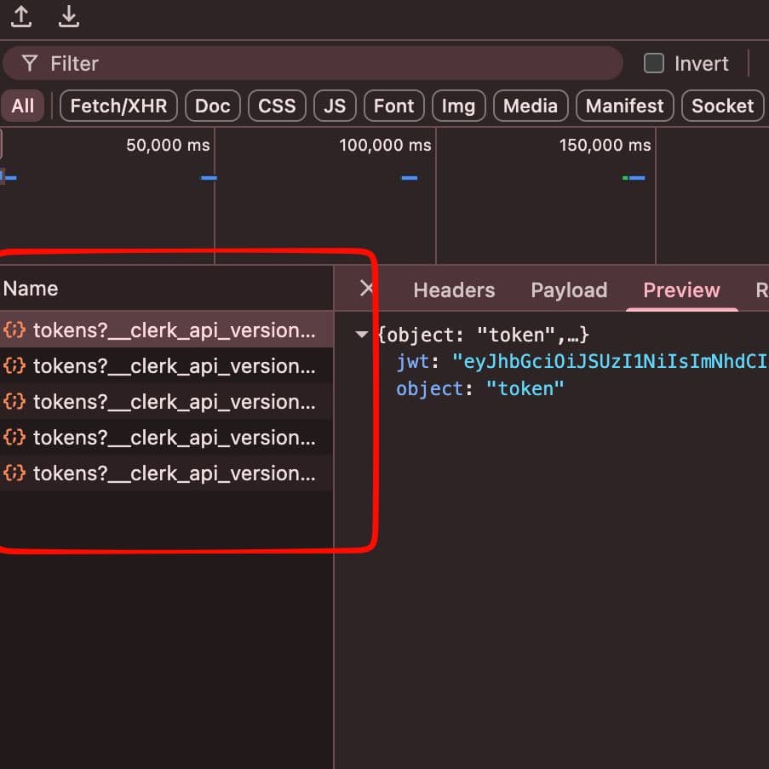Click the jwt value string in the preview
This screenshot has width=769, height=769.
(x=610, y=361)
